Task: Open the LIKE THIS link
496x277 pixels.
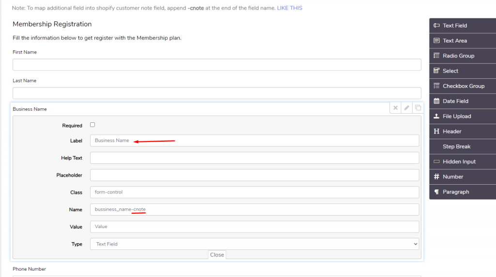Action: tap(290, 8)
